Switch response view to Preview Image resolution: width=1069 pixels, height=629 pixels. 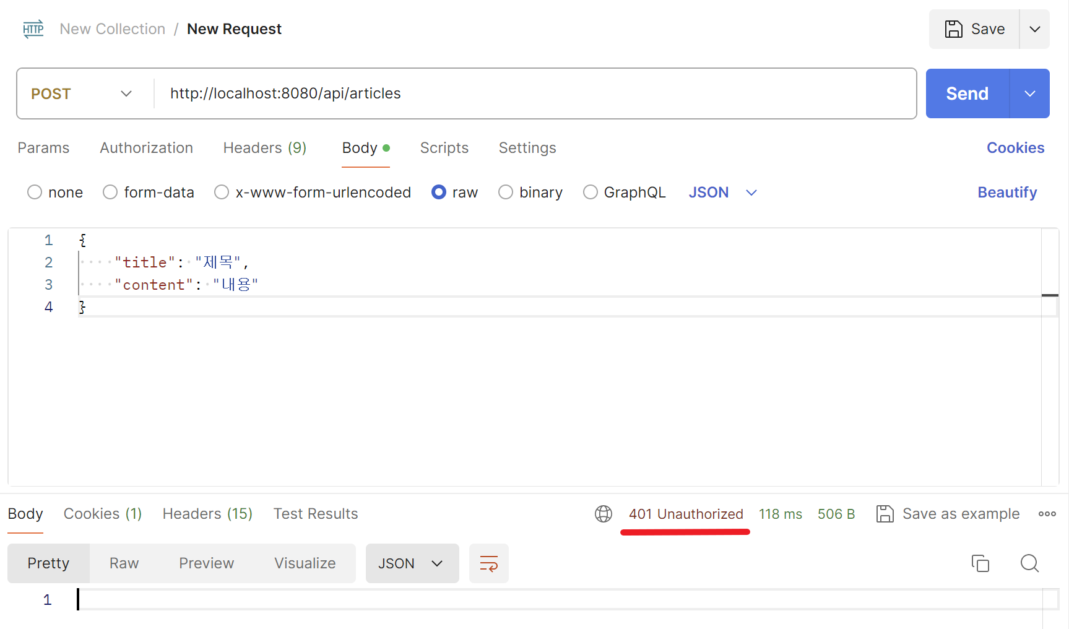pos(207,563)
